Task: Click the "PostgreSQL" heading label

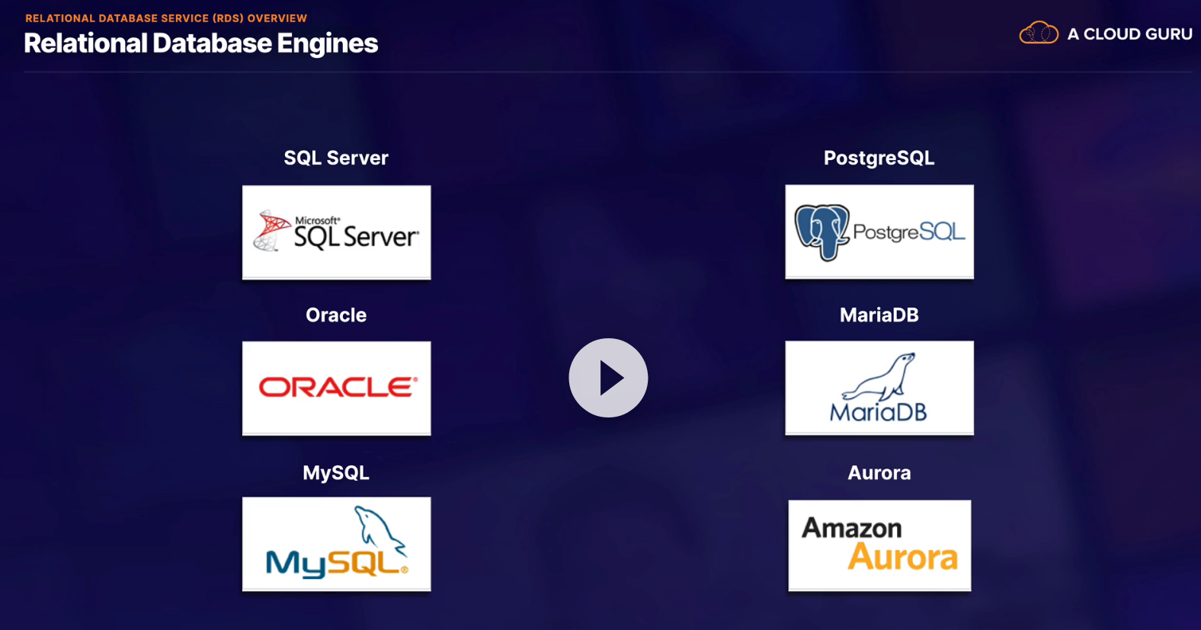Action: click(x=879, y=158)
